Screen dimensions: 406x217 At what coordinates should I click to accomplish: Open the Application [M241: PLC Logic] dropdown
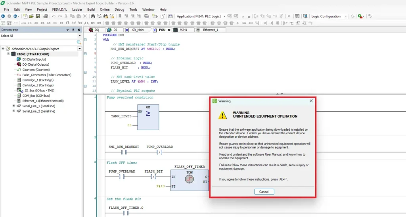coord(224,16)
